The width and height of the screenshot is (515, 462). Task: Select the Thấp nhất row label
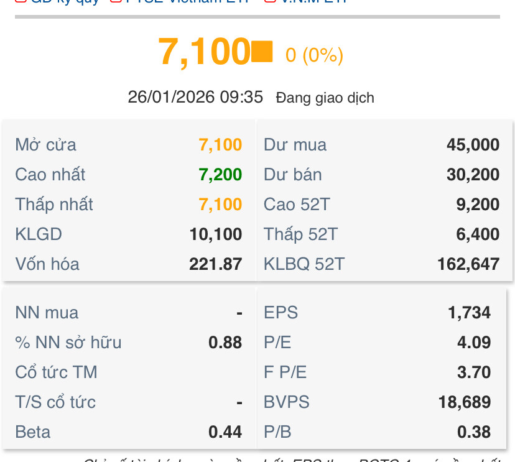pyautogui.click(x=54, y=205)
